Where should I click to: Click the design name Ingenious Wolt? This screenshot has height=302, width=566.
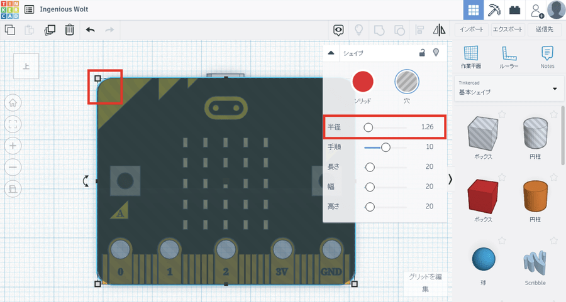pos(64,9)
